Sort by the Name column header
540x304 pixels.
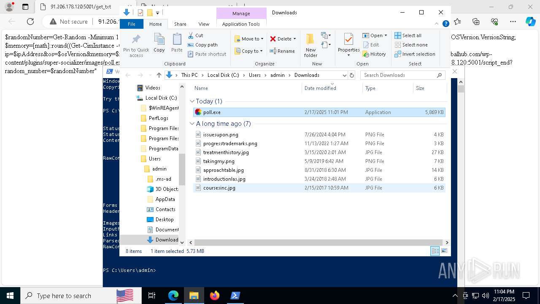[247, 88]
